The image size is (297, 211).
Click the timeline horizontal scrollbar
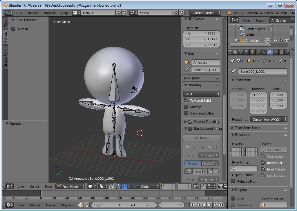[x=115, y=198]
